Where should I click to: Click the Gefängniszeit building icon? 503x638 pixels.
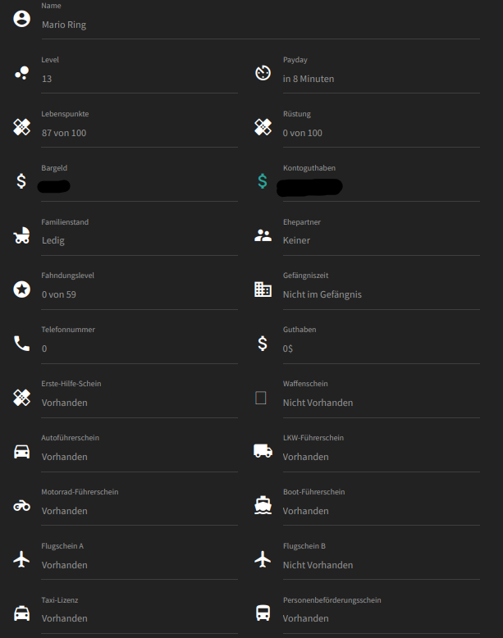tap(263, 289)
